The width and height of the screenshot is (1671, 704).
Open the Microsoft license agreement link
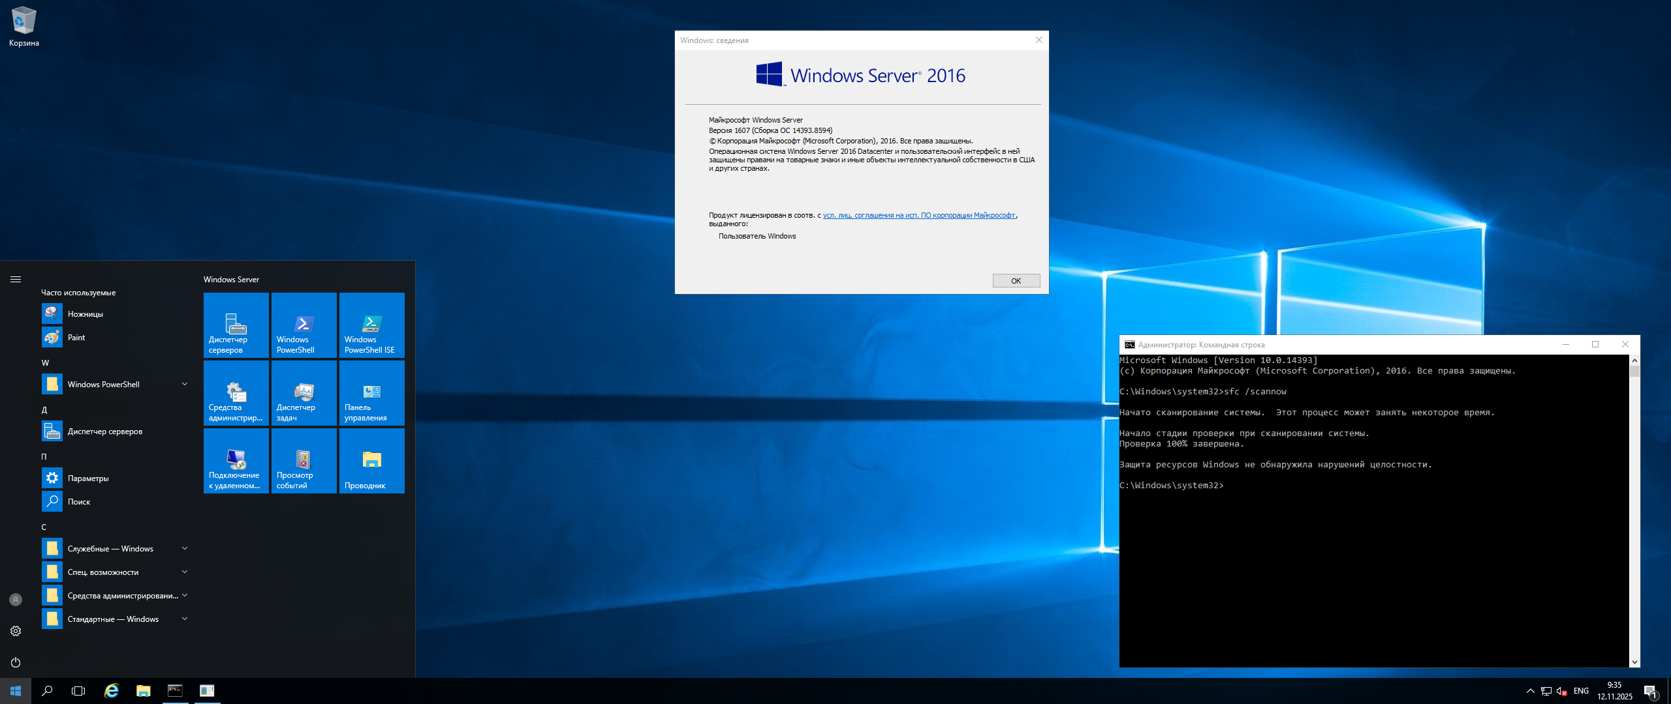918,215
